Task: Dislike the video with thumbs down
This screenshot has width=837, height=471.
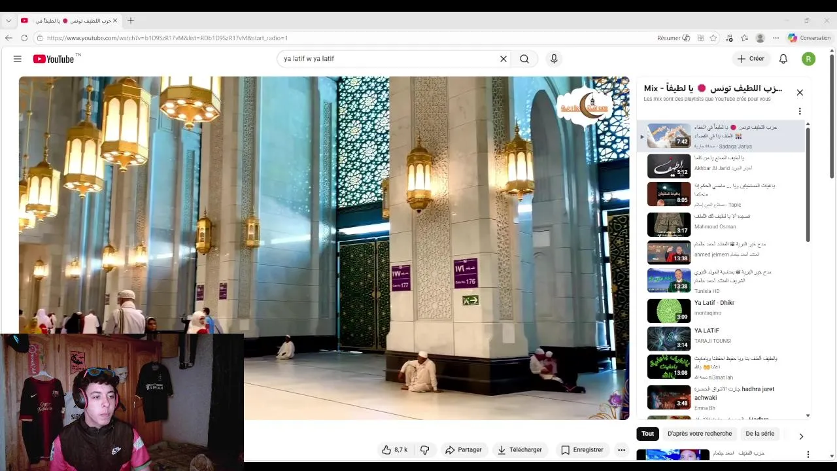Action: (425, 450)
